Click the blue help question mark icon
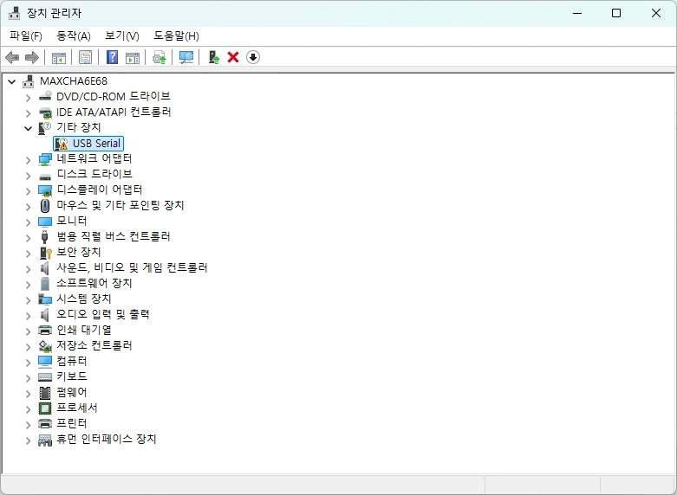This screenshot has height=495, width=677. coord(113,57)
